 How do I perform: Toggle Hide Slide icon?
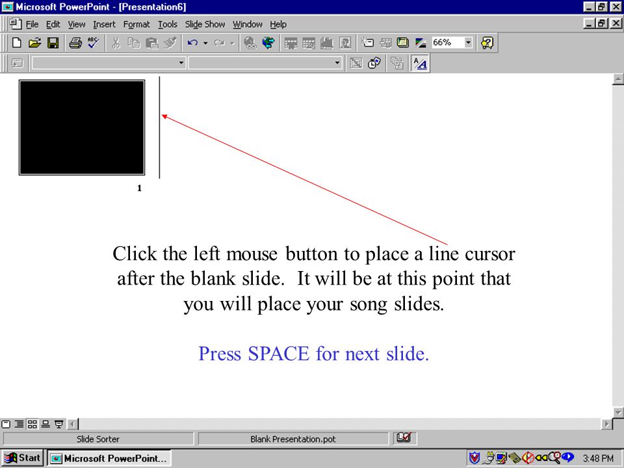coord(356,63)
